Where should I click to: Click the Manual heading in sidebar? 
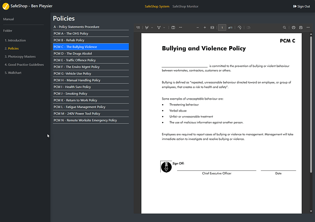[x=8, y=19]
